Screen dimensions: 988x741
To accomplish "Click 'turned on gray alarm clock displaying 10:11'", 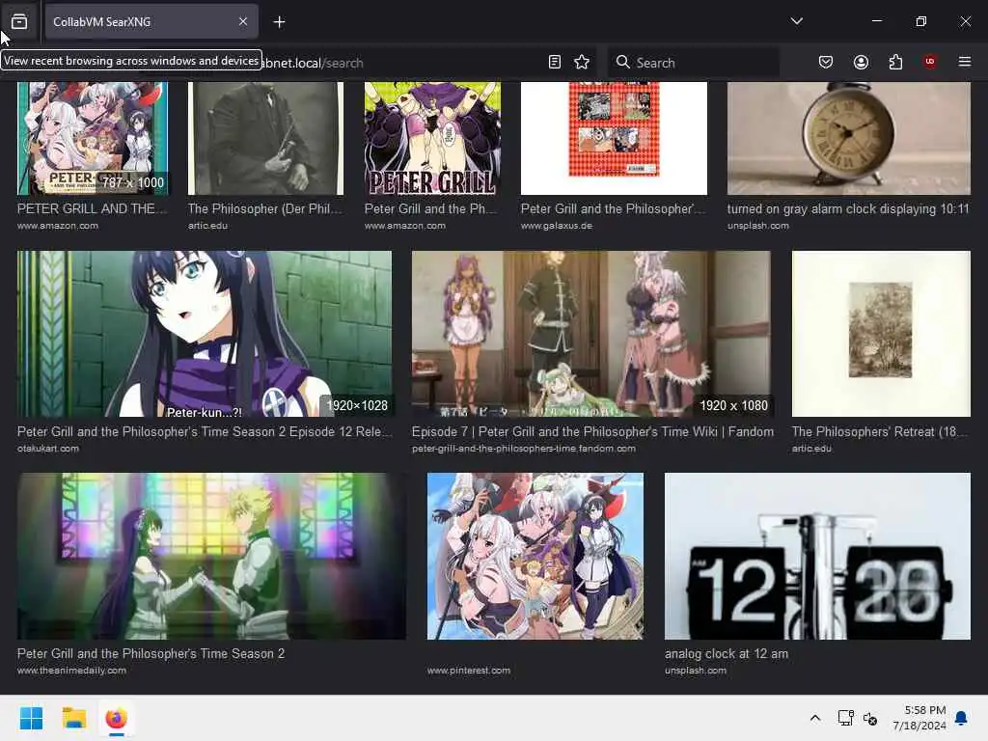I will click(848, 208).
